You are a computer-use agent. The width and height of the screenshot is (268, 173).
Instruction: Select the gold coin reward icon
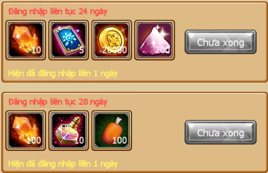(112, 40)
